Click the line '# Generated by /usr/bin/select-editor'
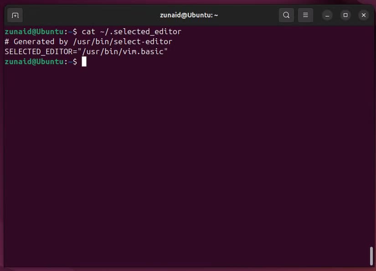 [x=88, y=42]
